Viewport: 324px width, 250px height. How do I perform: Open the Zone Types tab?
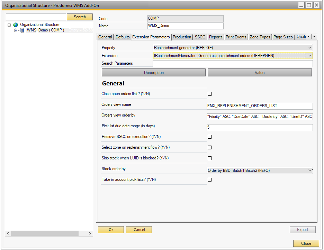click(260, 37)
